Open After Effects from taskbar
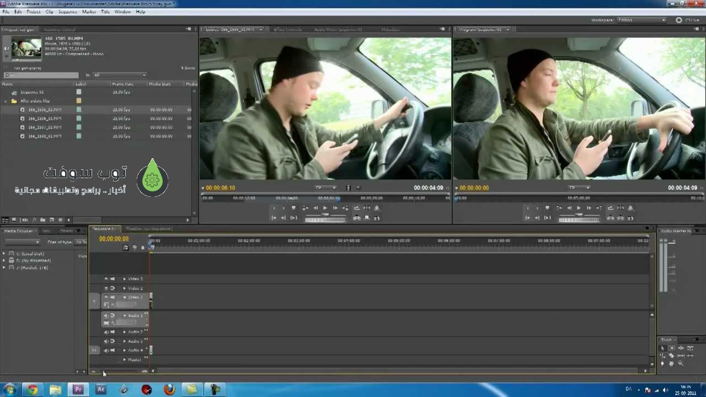Screen dimensions: 706x397 [101, 390]
